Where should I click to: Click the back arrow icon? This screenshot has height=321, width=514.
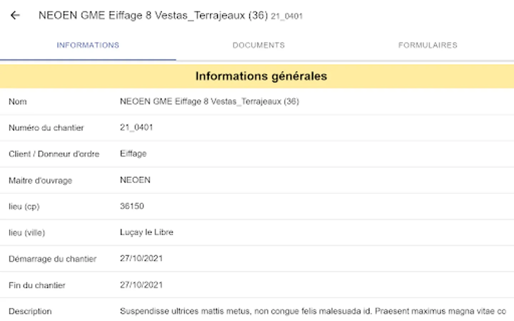(15, 15)
